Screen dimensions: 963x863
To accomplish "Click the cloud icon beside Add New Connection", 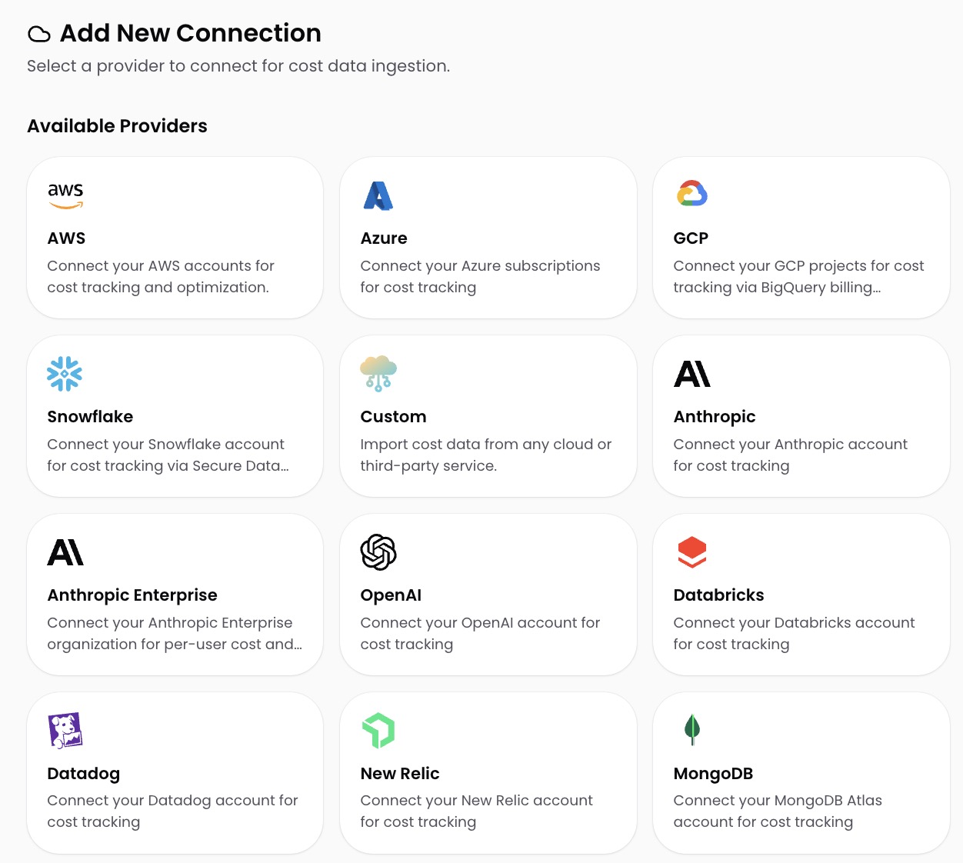I will (39, 34).
